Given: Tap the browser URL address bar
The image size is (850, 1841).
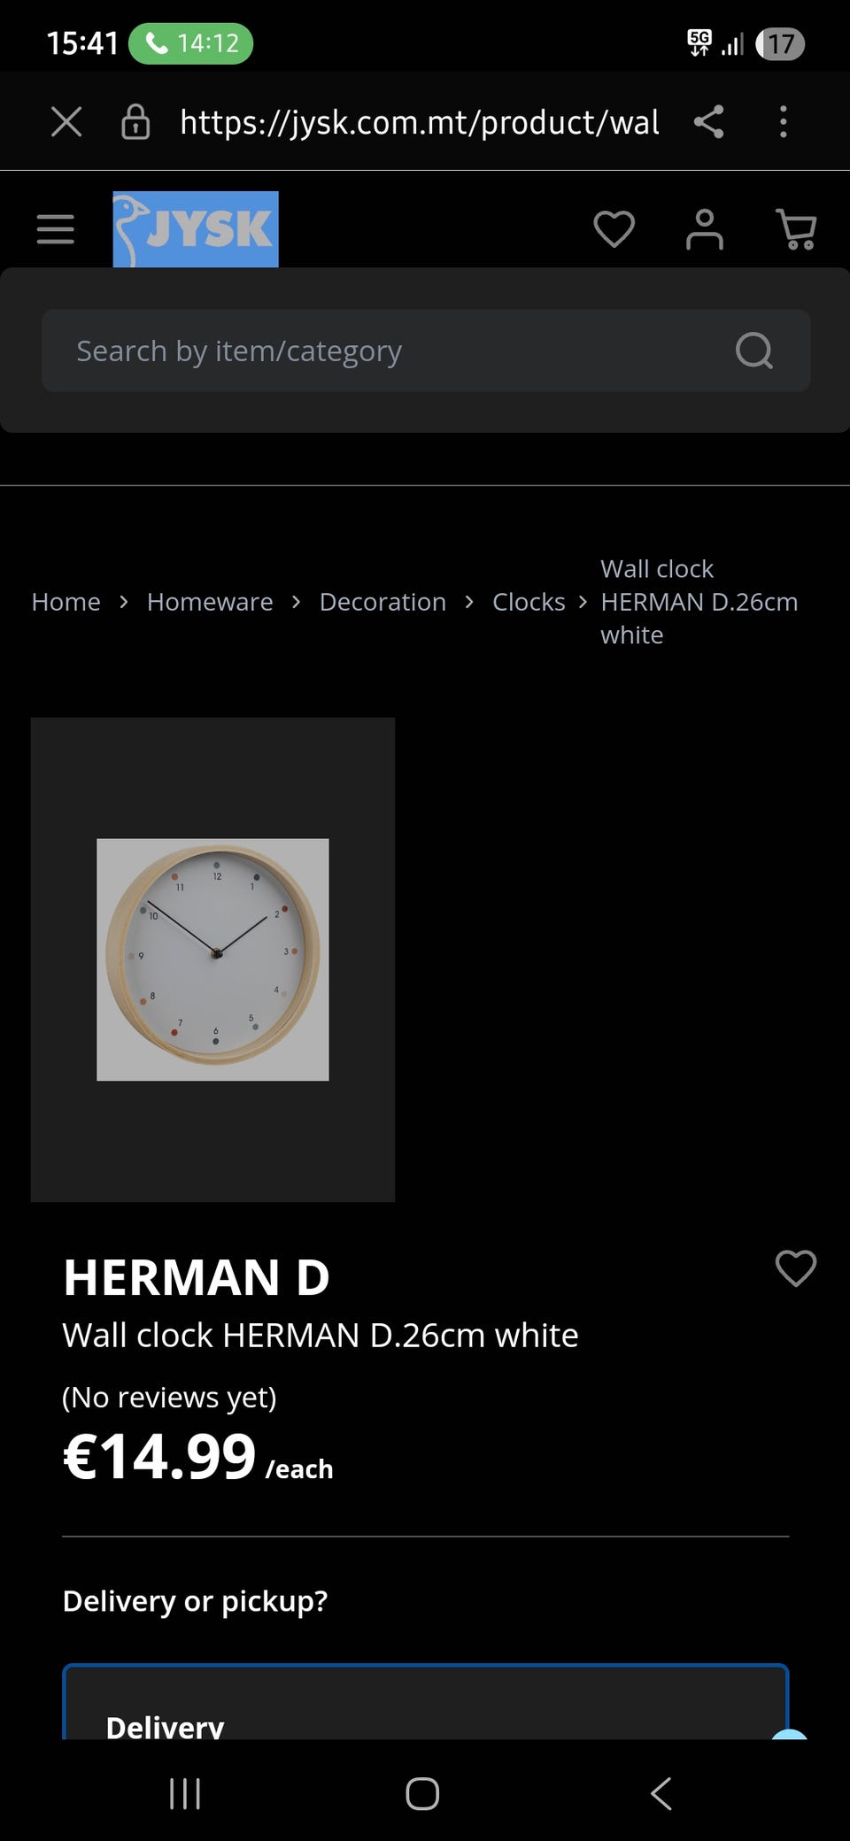Looking at the screenshot, I should (x=420, y=121).
